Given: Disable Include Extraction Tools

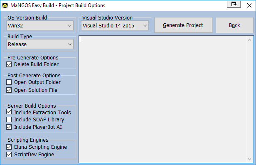Looking at the screenshot, I should point(9,112).
